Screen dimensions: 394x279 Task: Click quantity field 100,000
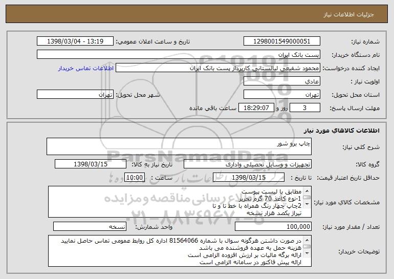(x=273, y=227)
